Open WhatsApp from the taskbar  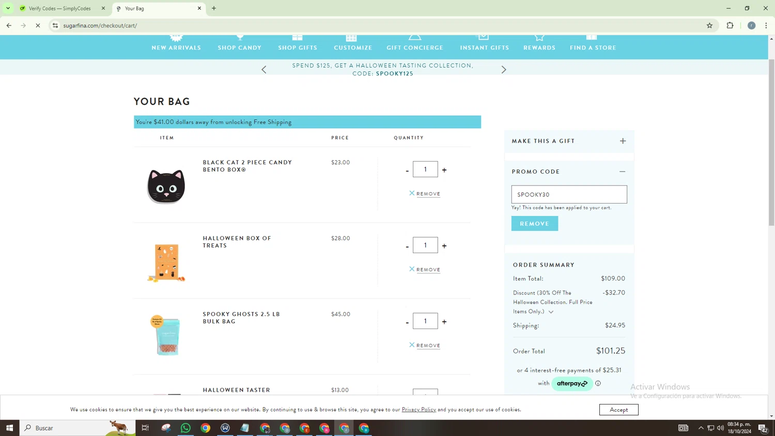point(185,428)
